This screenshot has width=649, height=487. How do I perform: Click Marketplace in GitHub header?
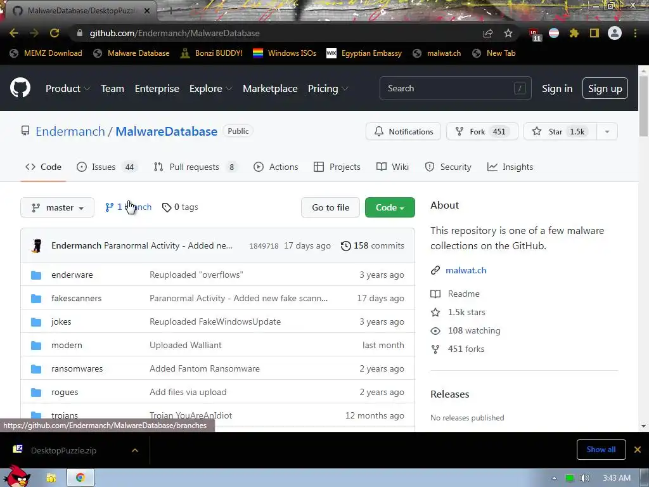coord(270,89)
